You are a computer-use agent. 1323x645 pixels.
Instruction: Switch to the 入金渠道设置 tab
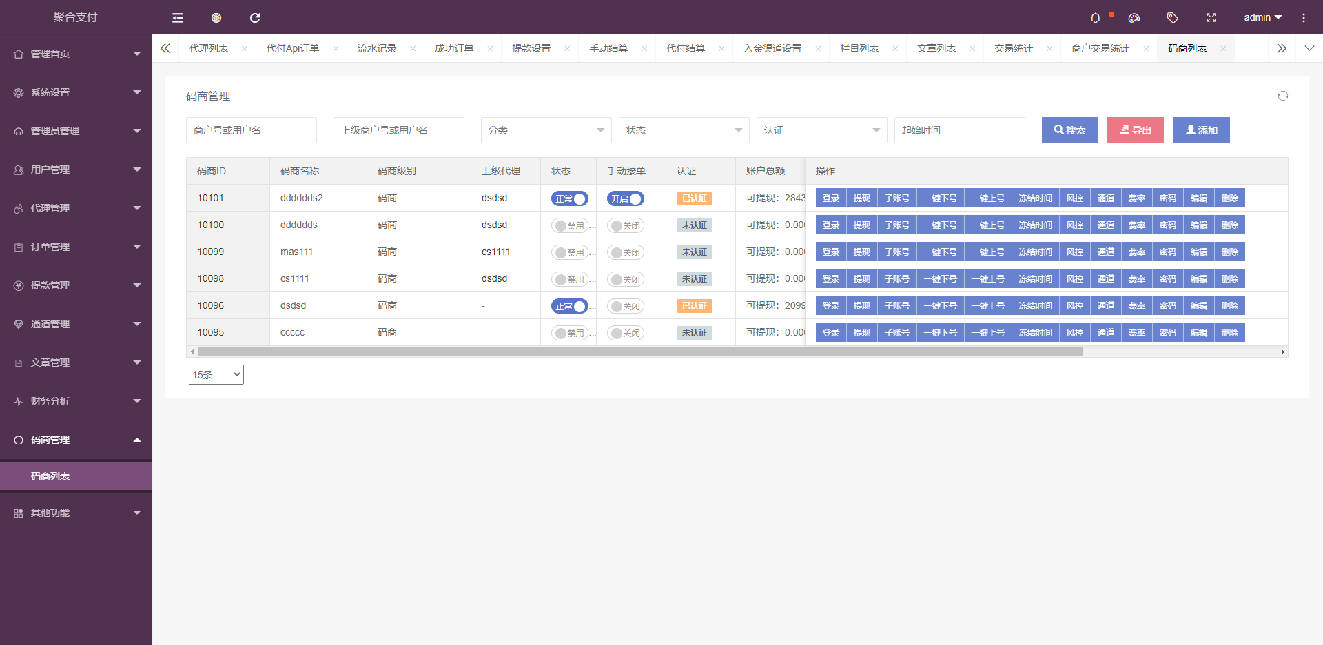point(772,48)
